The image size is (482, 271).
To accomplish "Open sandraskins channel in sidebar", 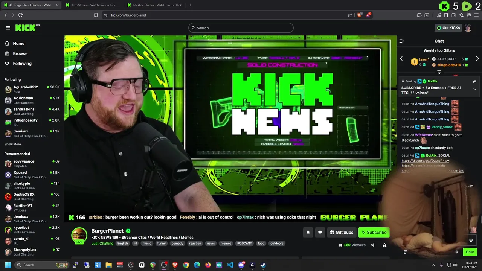I will 32,111.
